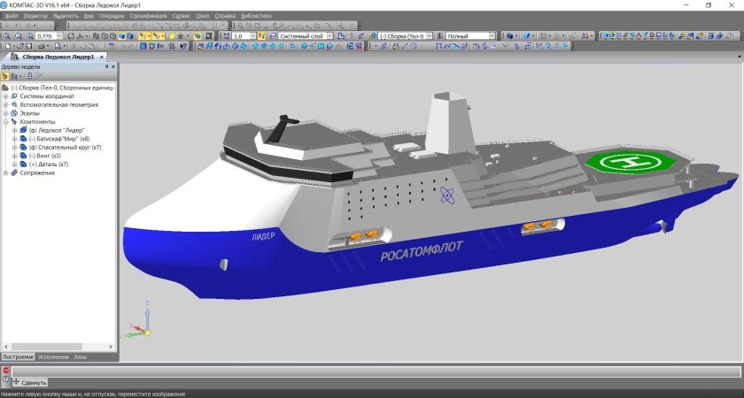This screenshot has width=744, height=398.
Task: Switch to the Исполнения tab
Action: 53,356
